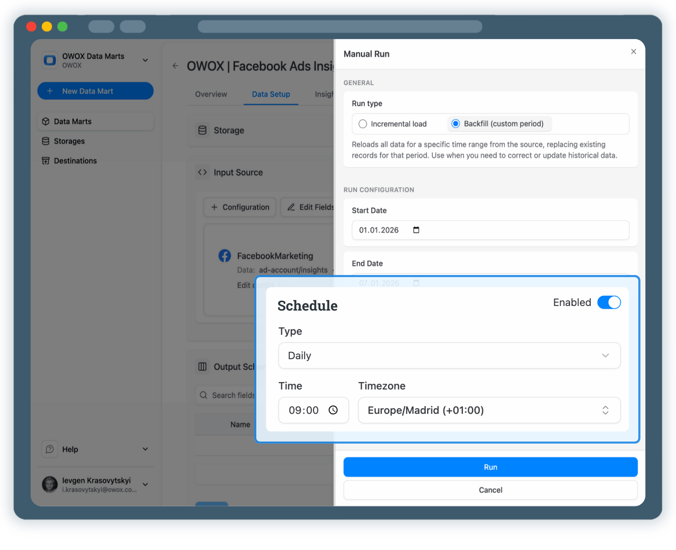Image resolution: width=676 pixels, height=550 pixels.
Task: Click the Help question mark icon
Action: (x=50, y=449)
